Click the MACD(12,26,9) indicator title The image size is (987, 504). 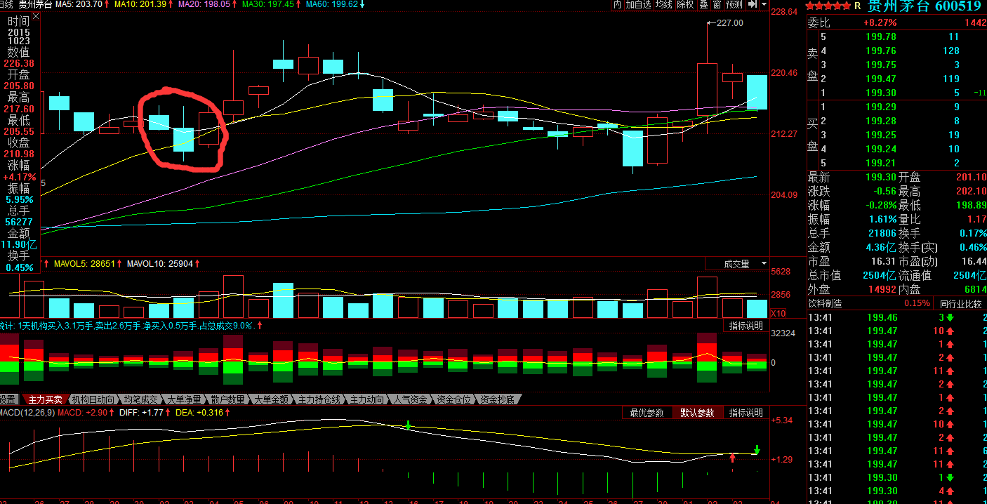[x=27, y=413]
